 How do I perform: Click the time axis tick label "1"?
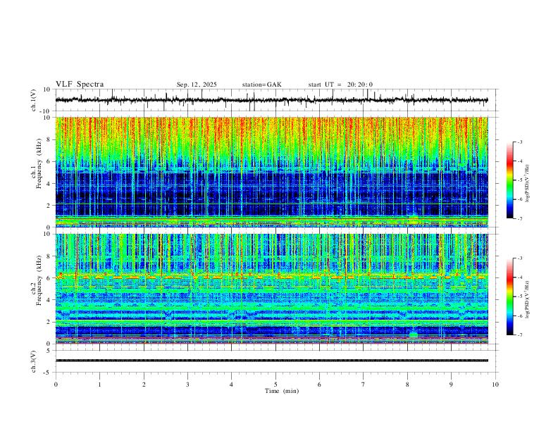point(99,385)
